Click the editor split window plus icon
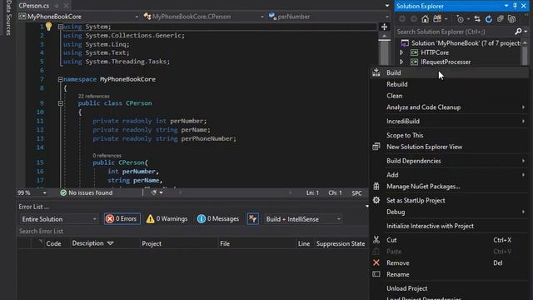 pyautogui.click(x=384, y=27)
